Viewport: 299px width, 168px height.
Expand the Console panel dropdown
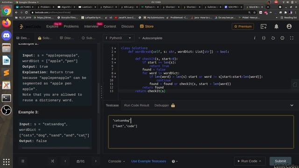(x=116, y=161)
